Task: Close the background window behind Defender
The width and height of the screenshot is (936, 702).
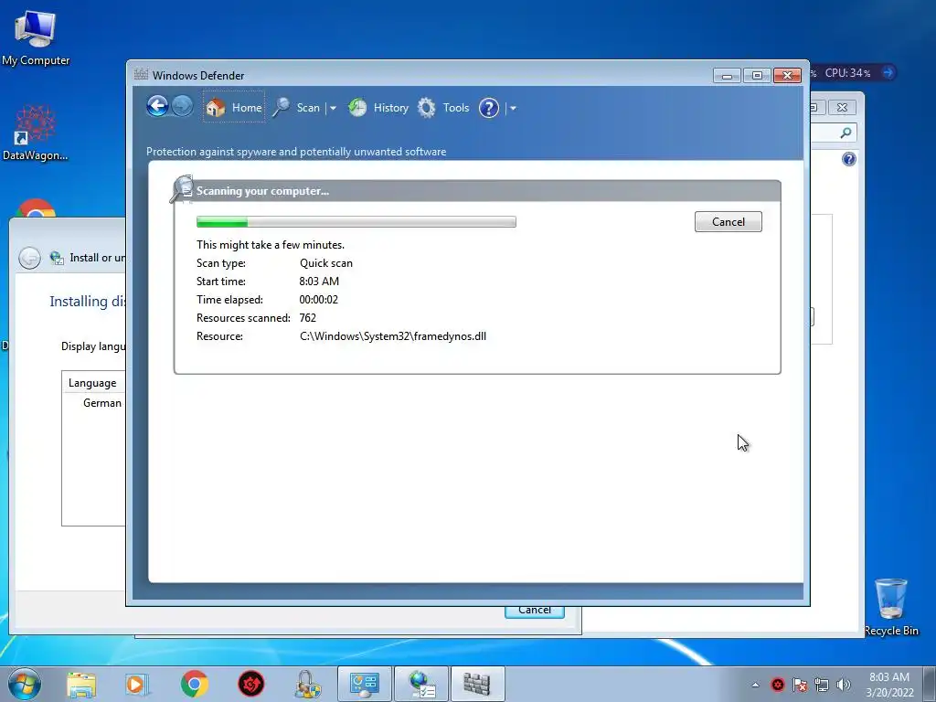Action: pyautogui.click(x=842, y=108)
